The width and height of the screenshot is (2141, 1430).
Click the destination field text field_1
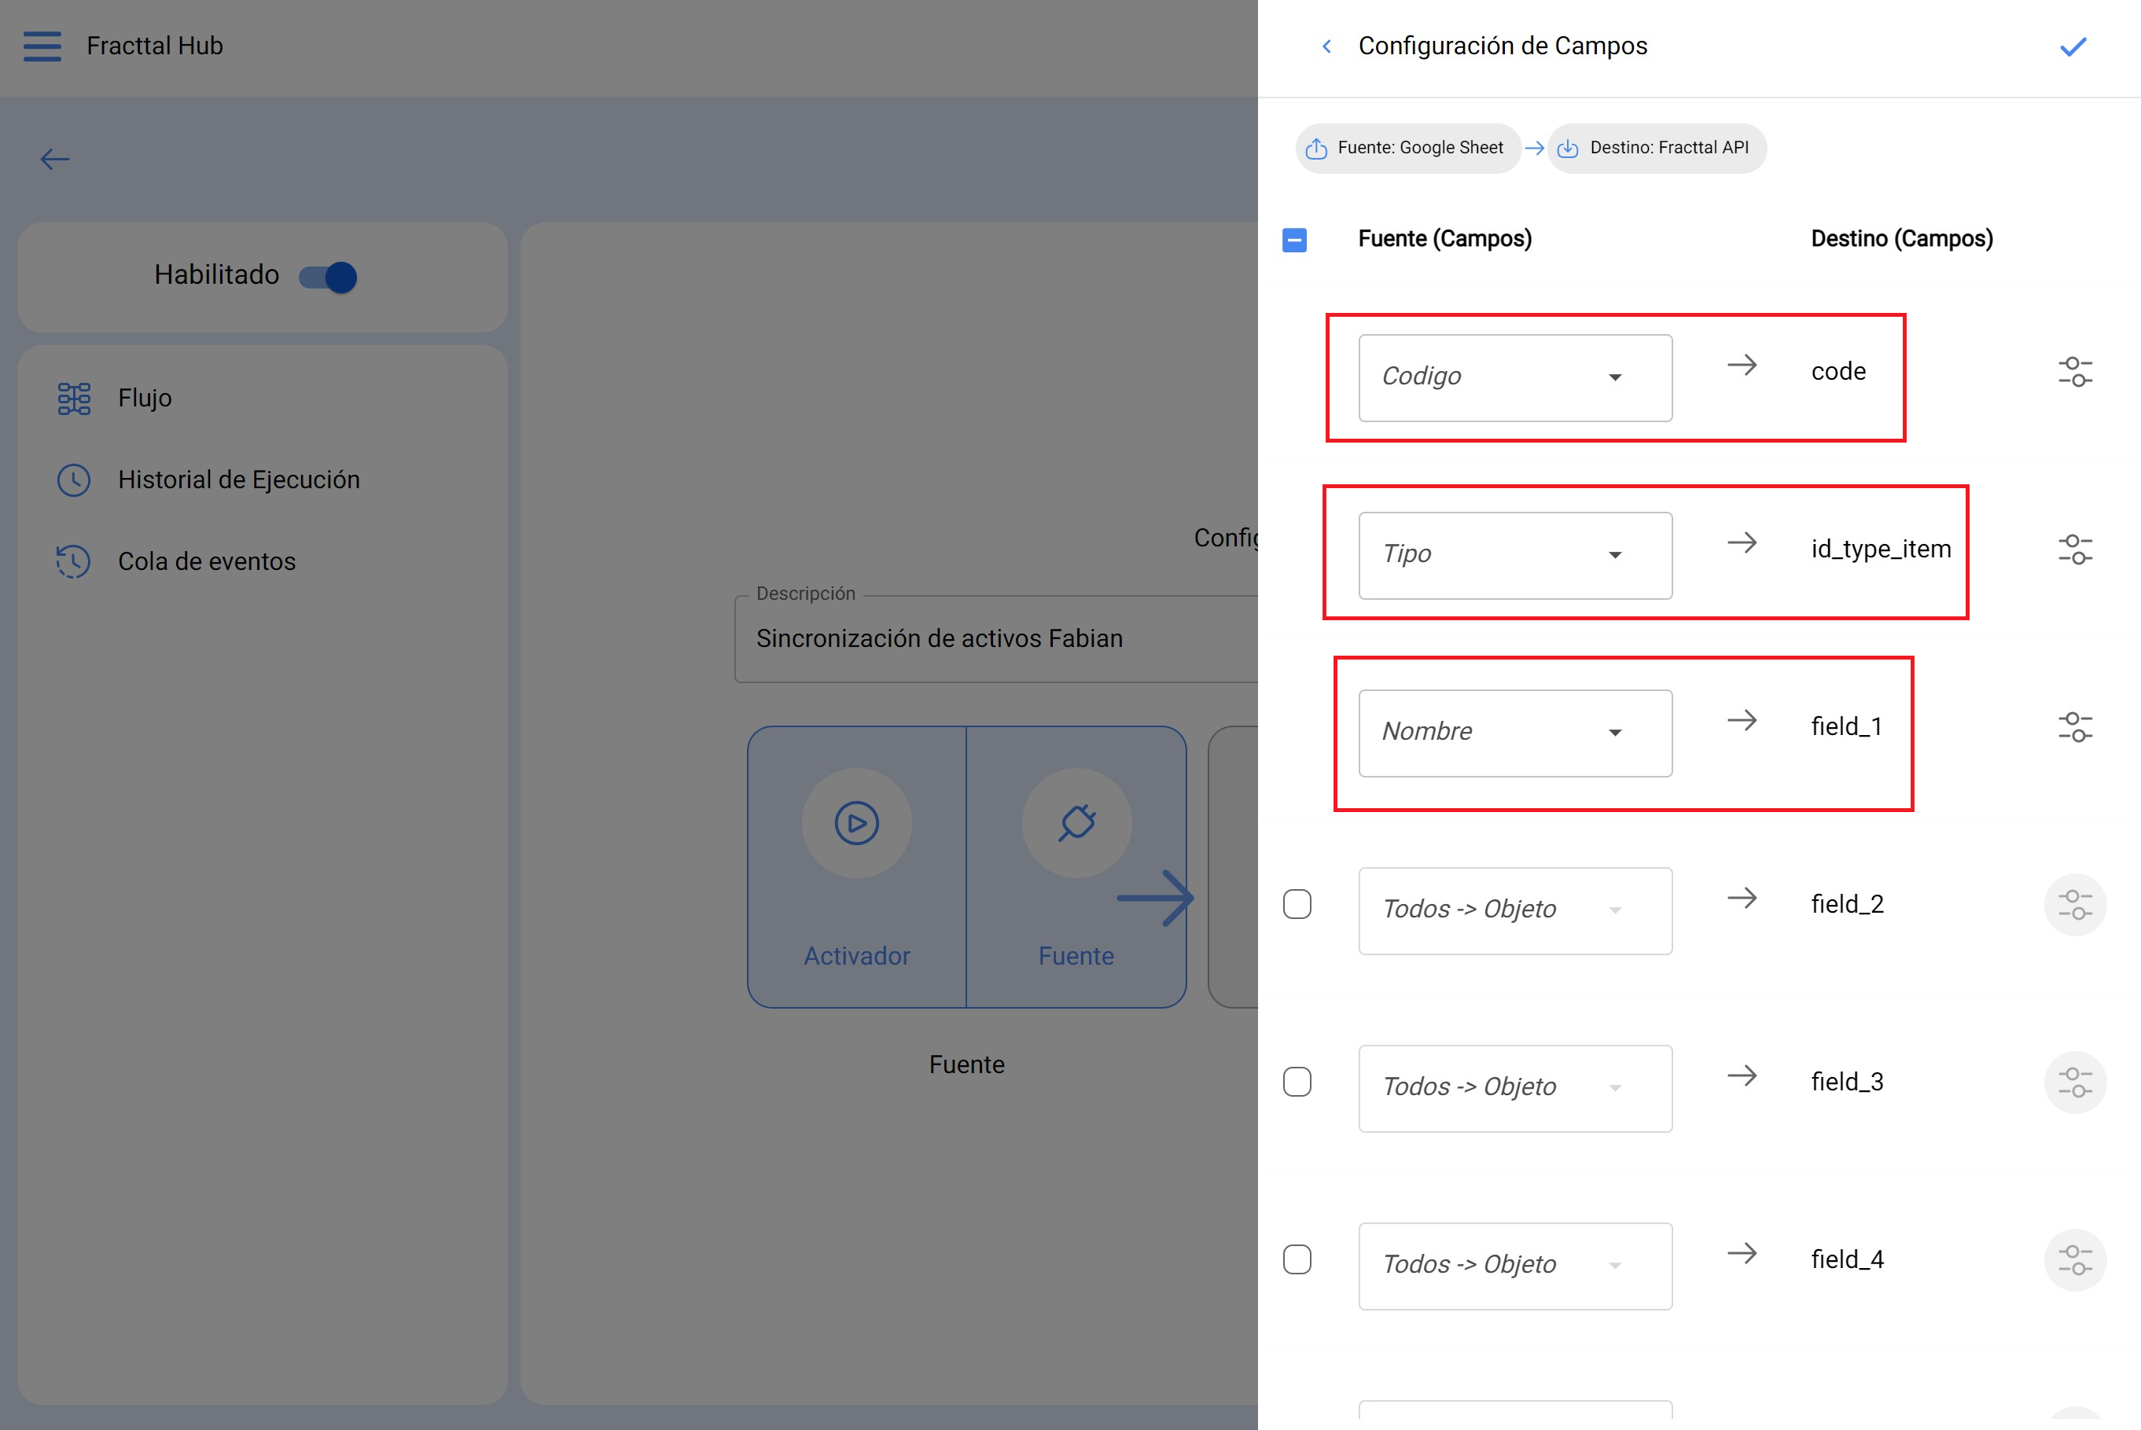1846,727
